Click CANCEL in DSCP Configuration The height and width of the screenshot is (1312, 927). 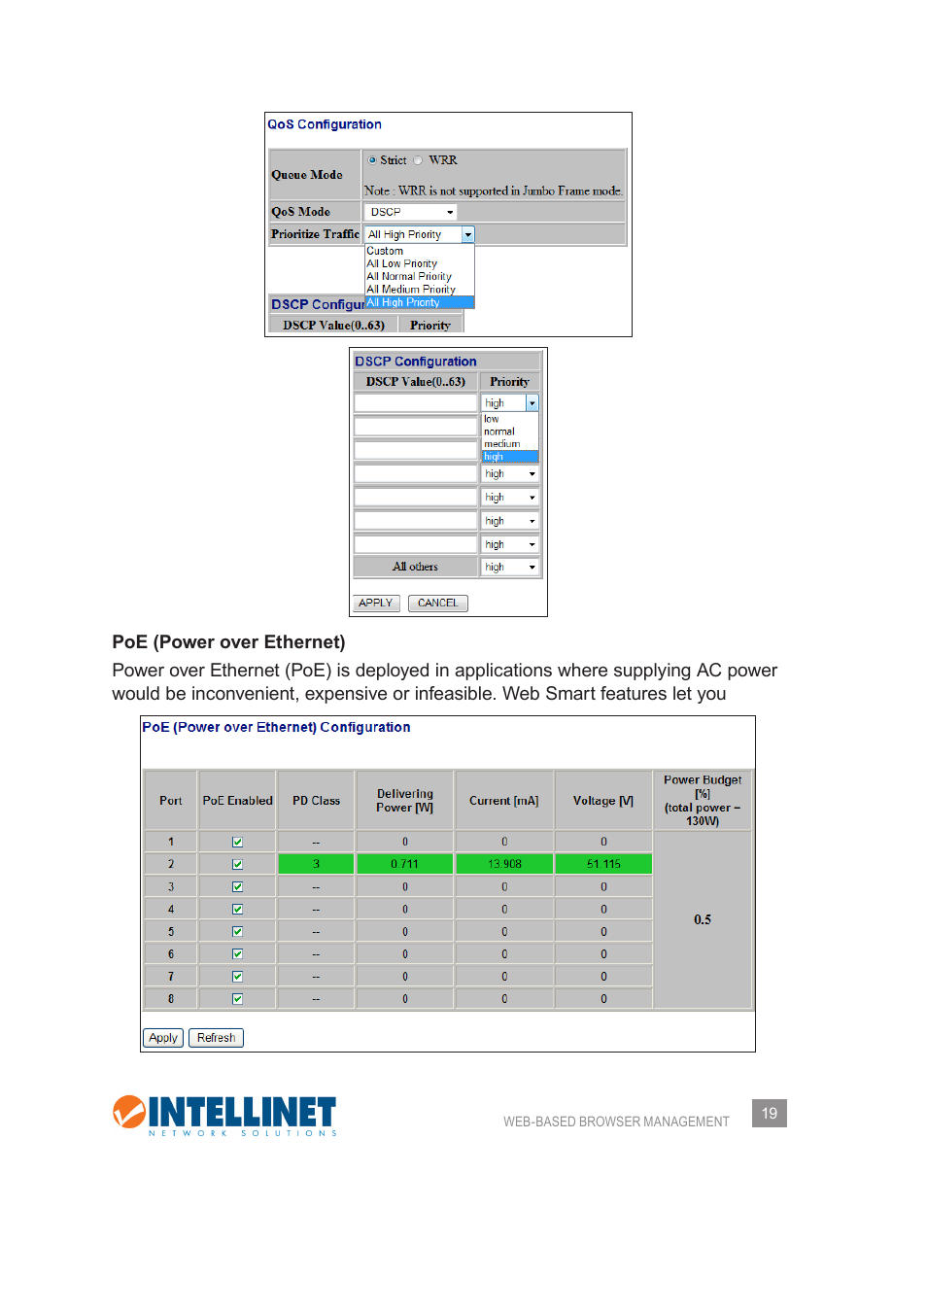438,604
